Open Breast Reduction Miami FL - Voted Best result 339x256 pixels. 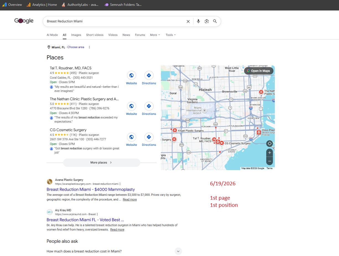click(85, 220)
